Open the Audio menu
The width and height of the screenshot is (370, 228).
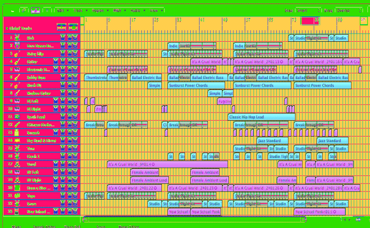tap(136, 10)
